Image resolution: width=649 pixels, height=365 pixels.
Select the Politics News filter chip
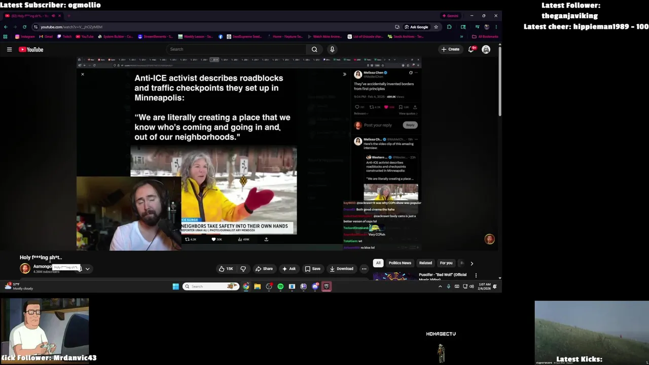pyautogui.click(x=400, y=263)
